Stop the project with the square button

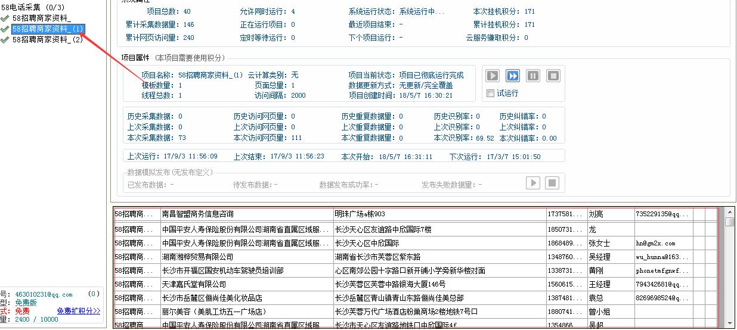[x=553, y=76]
